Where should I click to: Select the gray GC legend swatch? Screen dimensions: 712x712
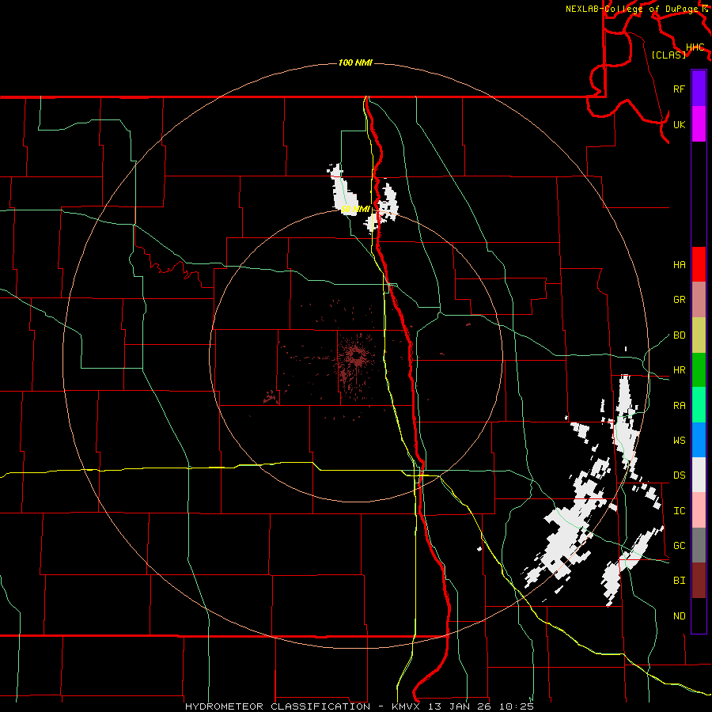pos(699,545)
